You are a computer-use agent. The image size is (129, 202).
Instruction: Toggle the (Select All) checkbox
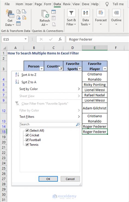pyautogui.click(x=27, y=130)
